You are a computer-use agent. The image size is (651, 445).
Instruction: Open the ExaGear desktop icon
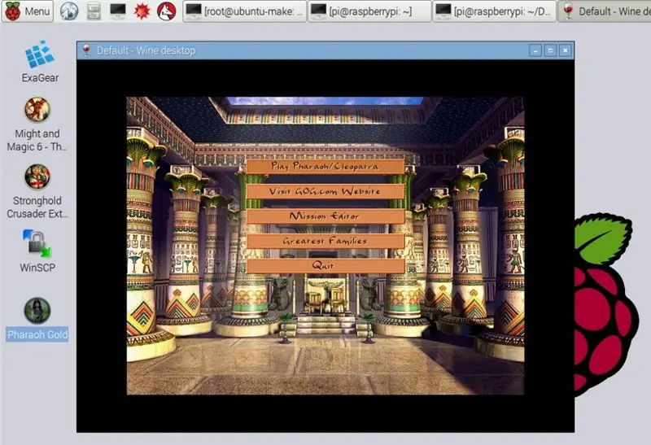point(40,62)
